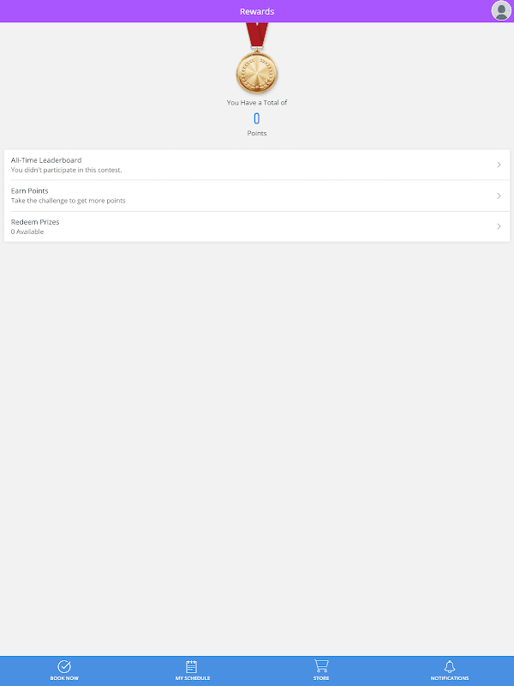Screen dimensions: 514x686
Task: Tap the '0 Available' prize count text
Action: pyautogui.click(x=27, y=232)
